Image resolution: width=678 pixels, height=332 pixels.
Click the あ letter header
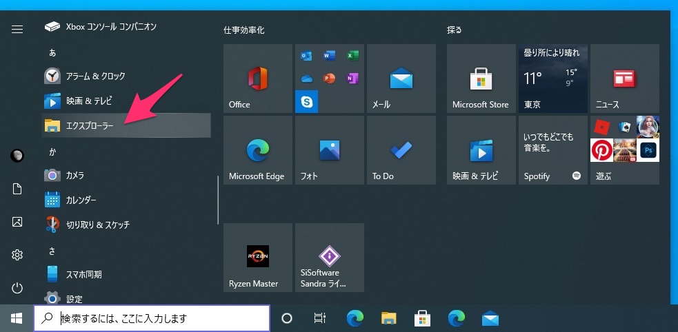[52, 52]
